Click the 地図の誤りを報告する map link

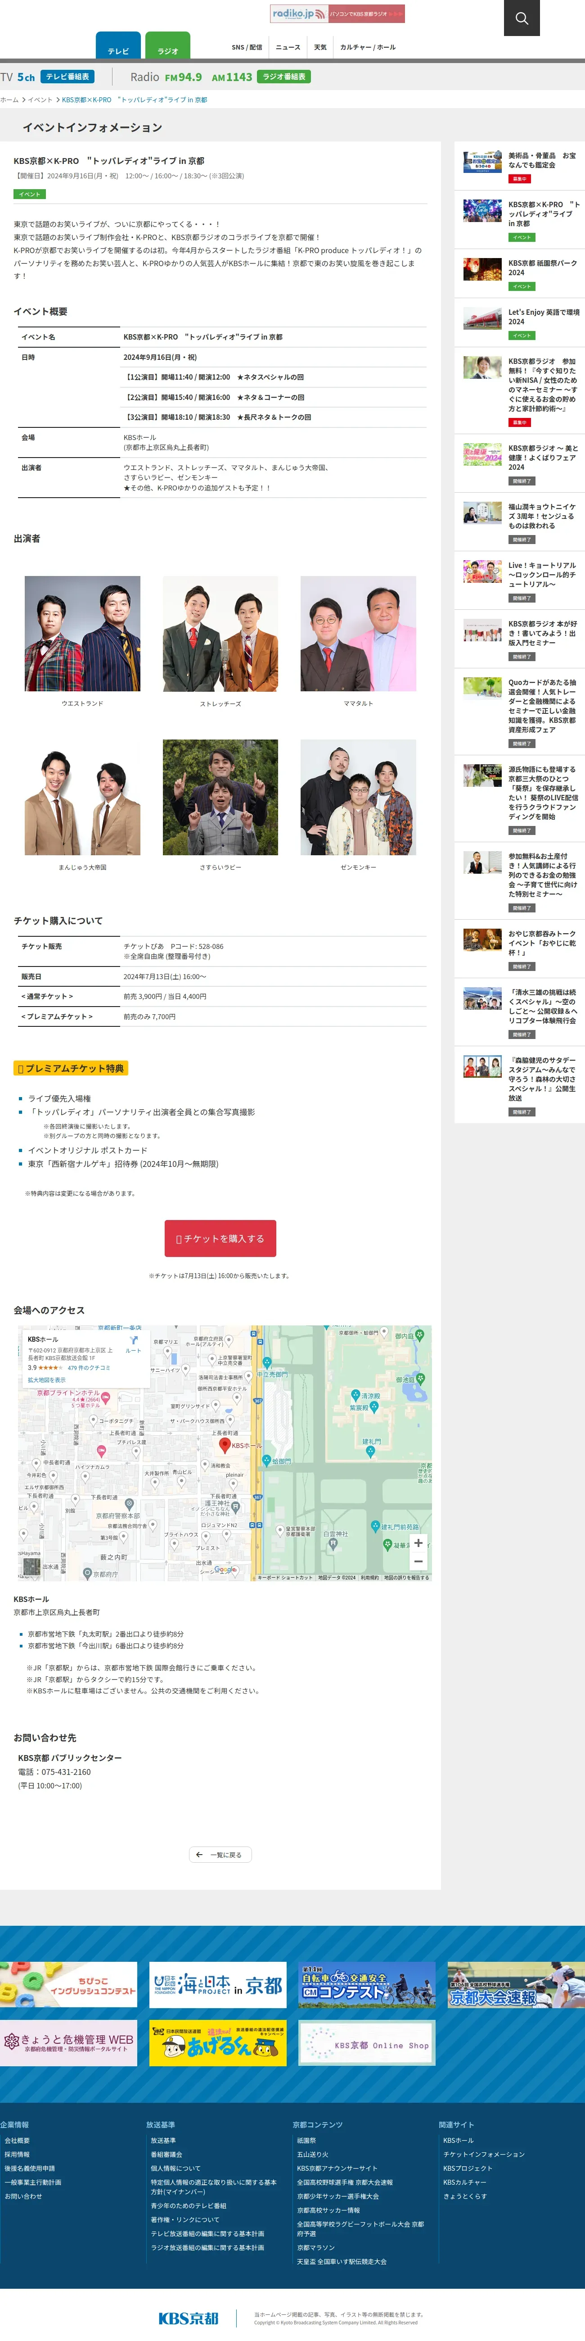point(406,1578)
